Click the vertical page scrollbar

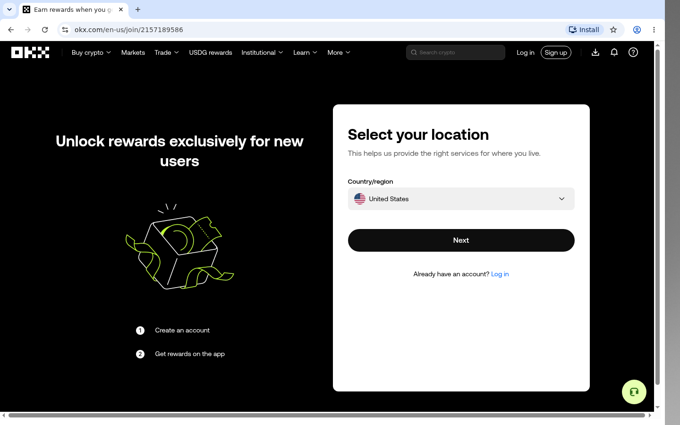point(657,217)
